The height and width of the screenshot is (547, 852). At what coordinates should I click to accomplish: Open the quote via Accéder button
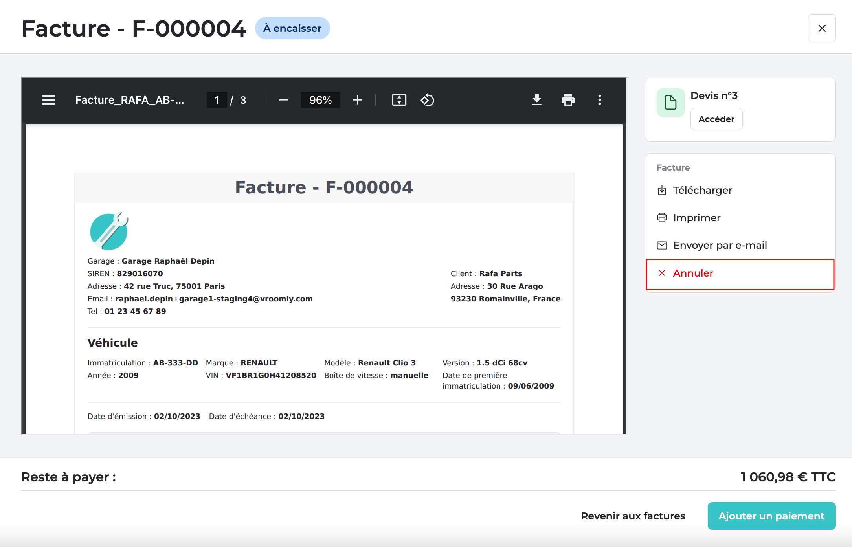(x=716, y=119)
